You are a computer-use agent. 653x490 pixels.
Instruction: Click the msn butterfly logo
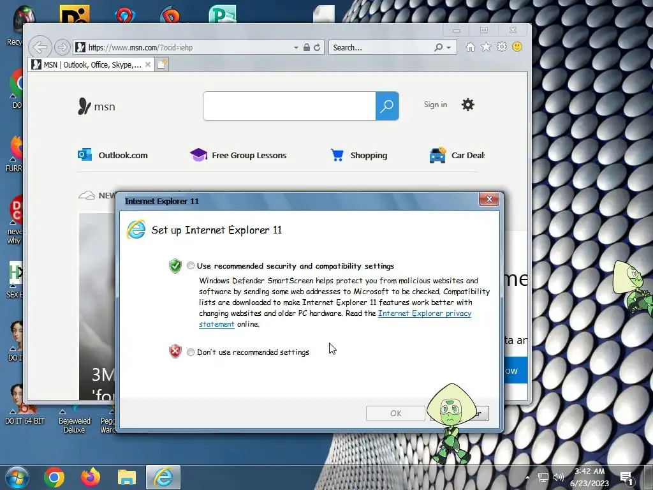(97, 107)
